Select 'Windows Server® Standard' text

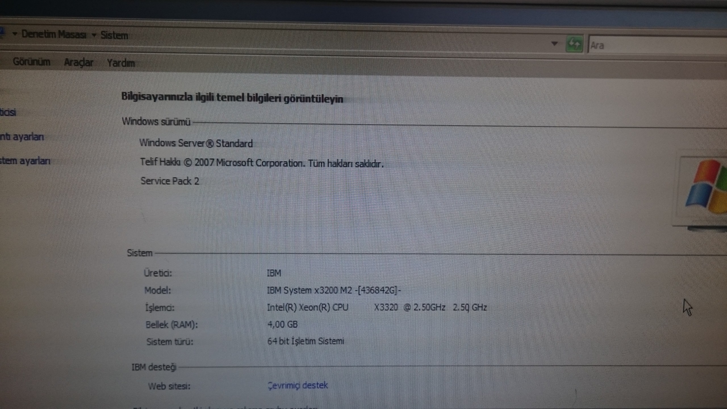(x=196, y=143)
